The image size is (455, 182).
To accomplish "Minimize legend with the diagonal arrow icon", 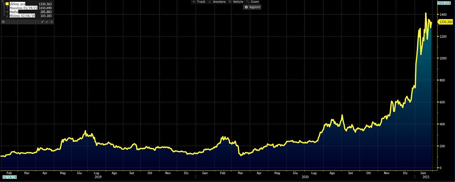I will click(x=47, y=22).
